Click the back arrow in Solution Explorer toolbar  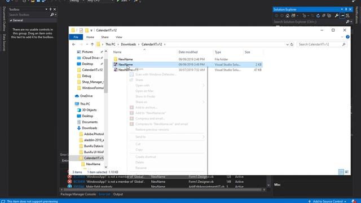[276, 16]
